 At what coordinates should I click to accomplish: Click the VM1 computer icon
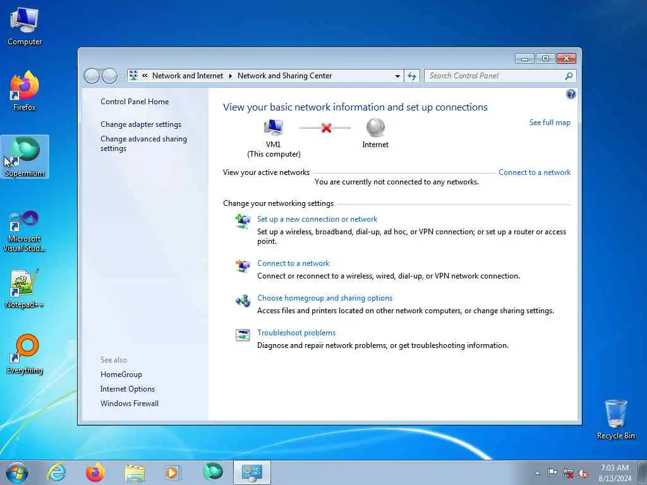(x=273, y=128)
